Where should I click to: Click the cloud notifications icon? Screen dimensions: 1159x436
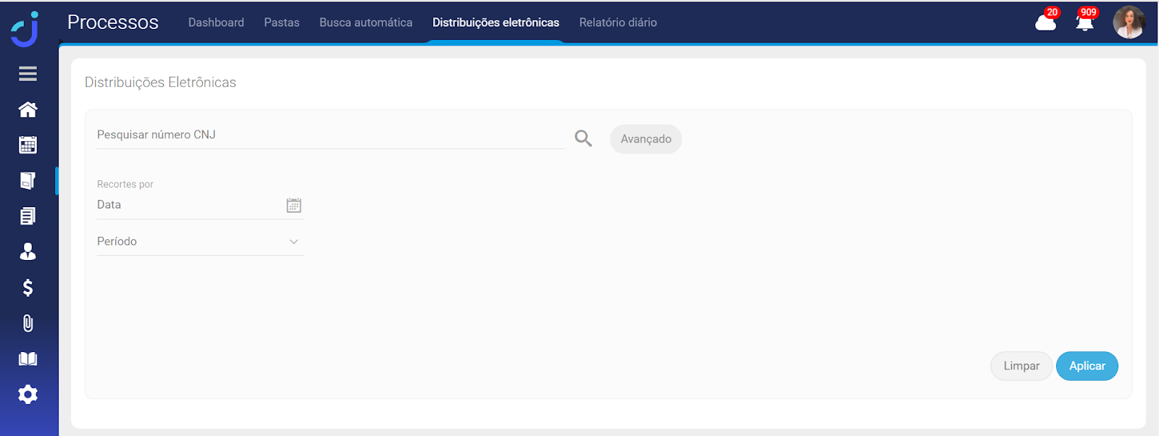tap(1045, 22)
